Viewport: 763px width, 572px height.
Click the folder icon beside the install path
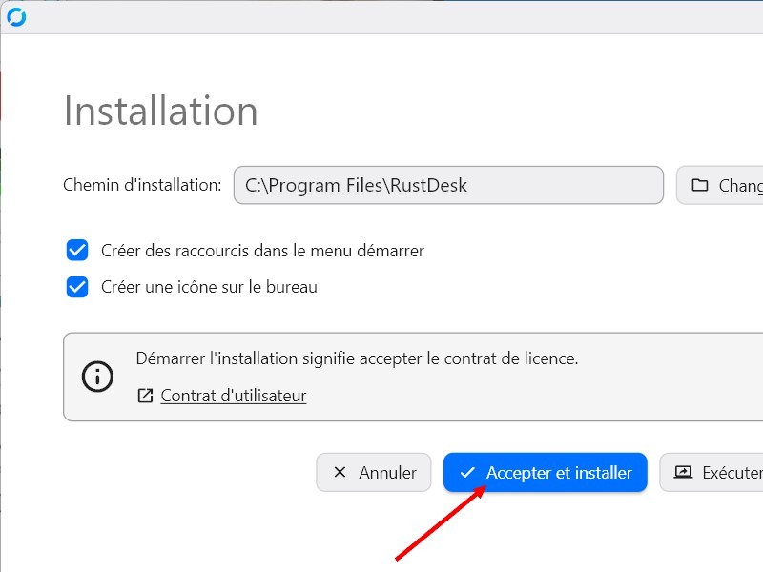(700, 185)
